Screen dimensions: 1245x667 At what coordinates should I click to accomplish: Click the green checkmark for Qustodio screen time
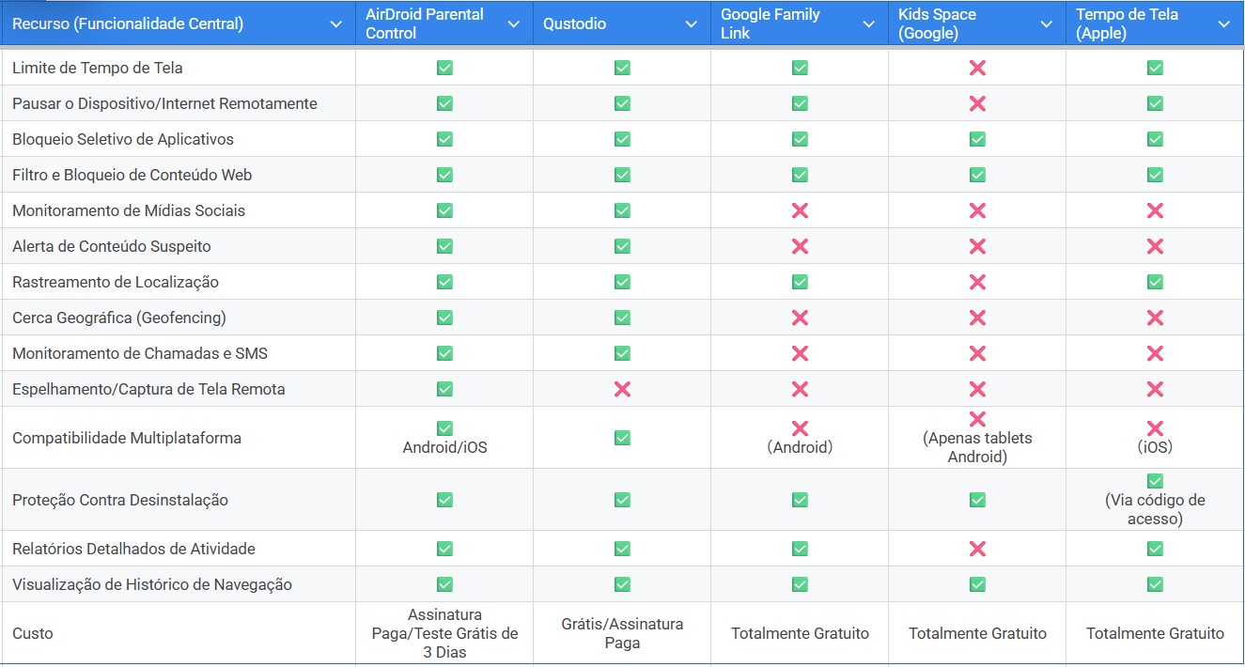coord(620,67)
